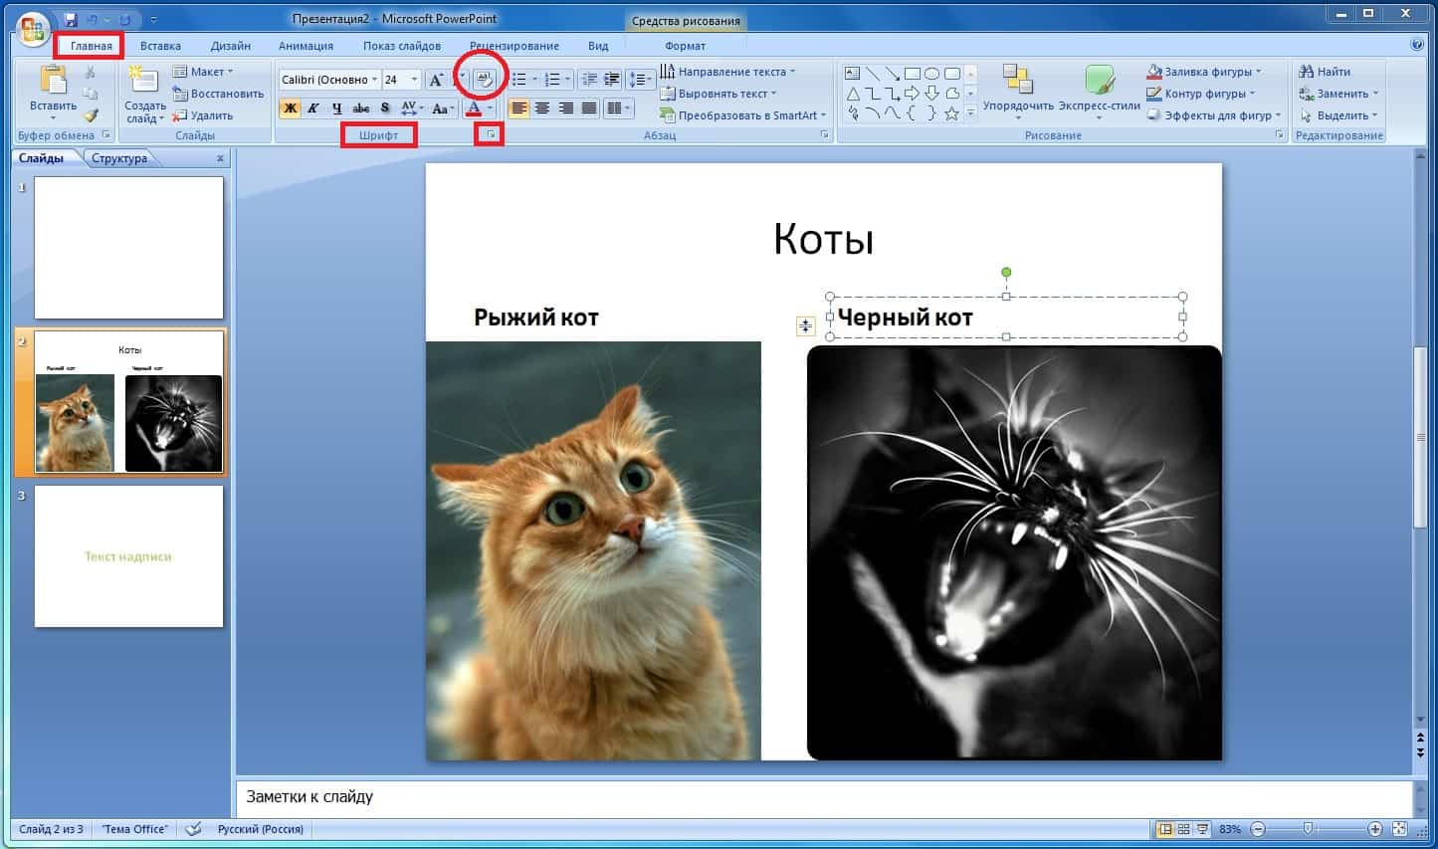
Task: Align text left
Action: [519, 108]
